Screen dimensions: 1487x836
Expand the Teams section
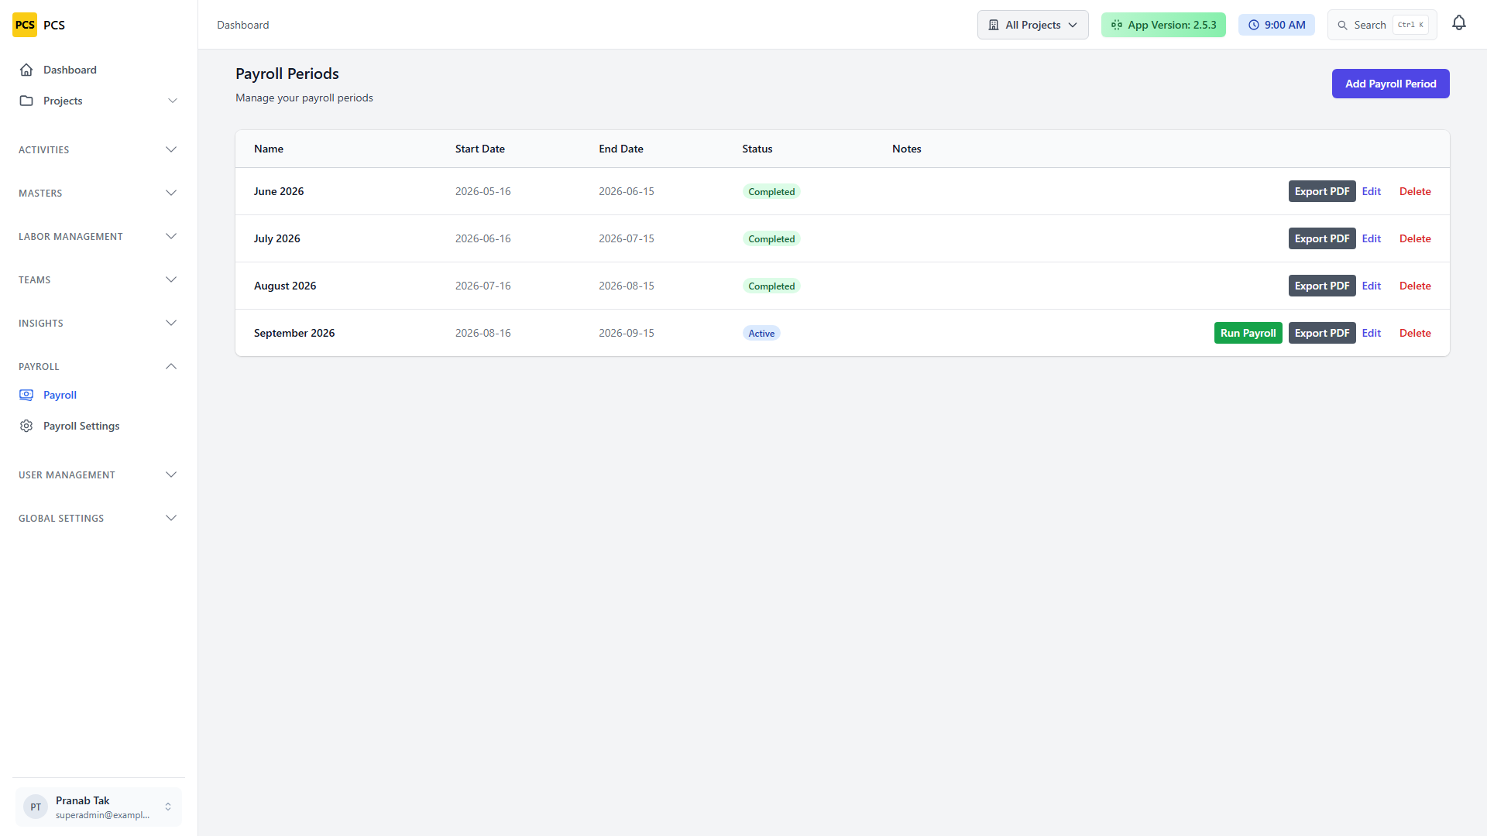(98, 279)
